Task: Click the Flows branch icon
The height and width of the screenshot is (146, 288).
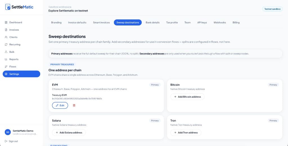Action: click(6, 67)
